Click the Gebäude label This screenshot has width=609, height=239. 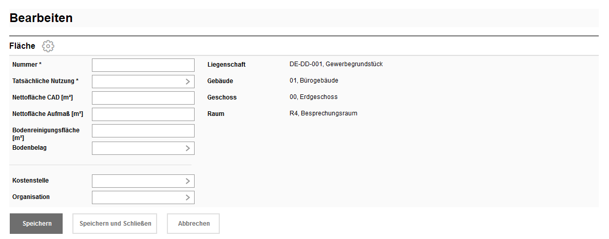220,81
